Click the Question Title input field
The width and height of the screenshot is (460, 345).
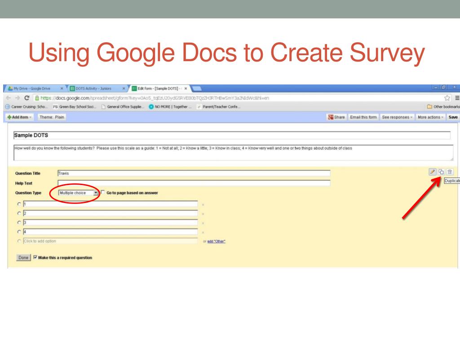click(x=194, y=173)
